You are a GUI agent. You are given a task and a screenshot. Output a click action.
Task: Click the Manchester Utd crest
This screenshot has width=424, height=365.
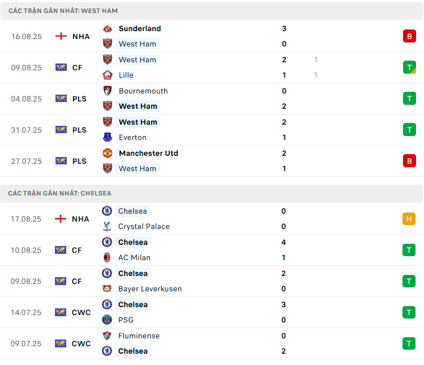(108, 153)
